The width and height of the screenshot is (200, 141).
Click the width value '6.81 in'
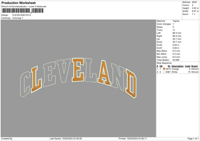click(195, 11)
